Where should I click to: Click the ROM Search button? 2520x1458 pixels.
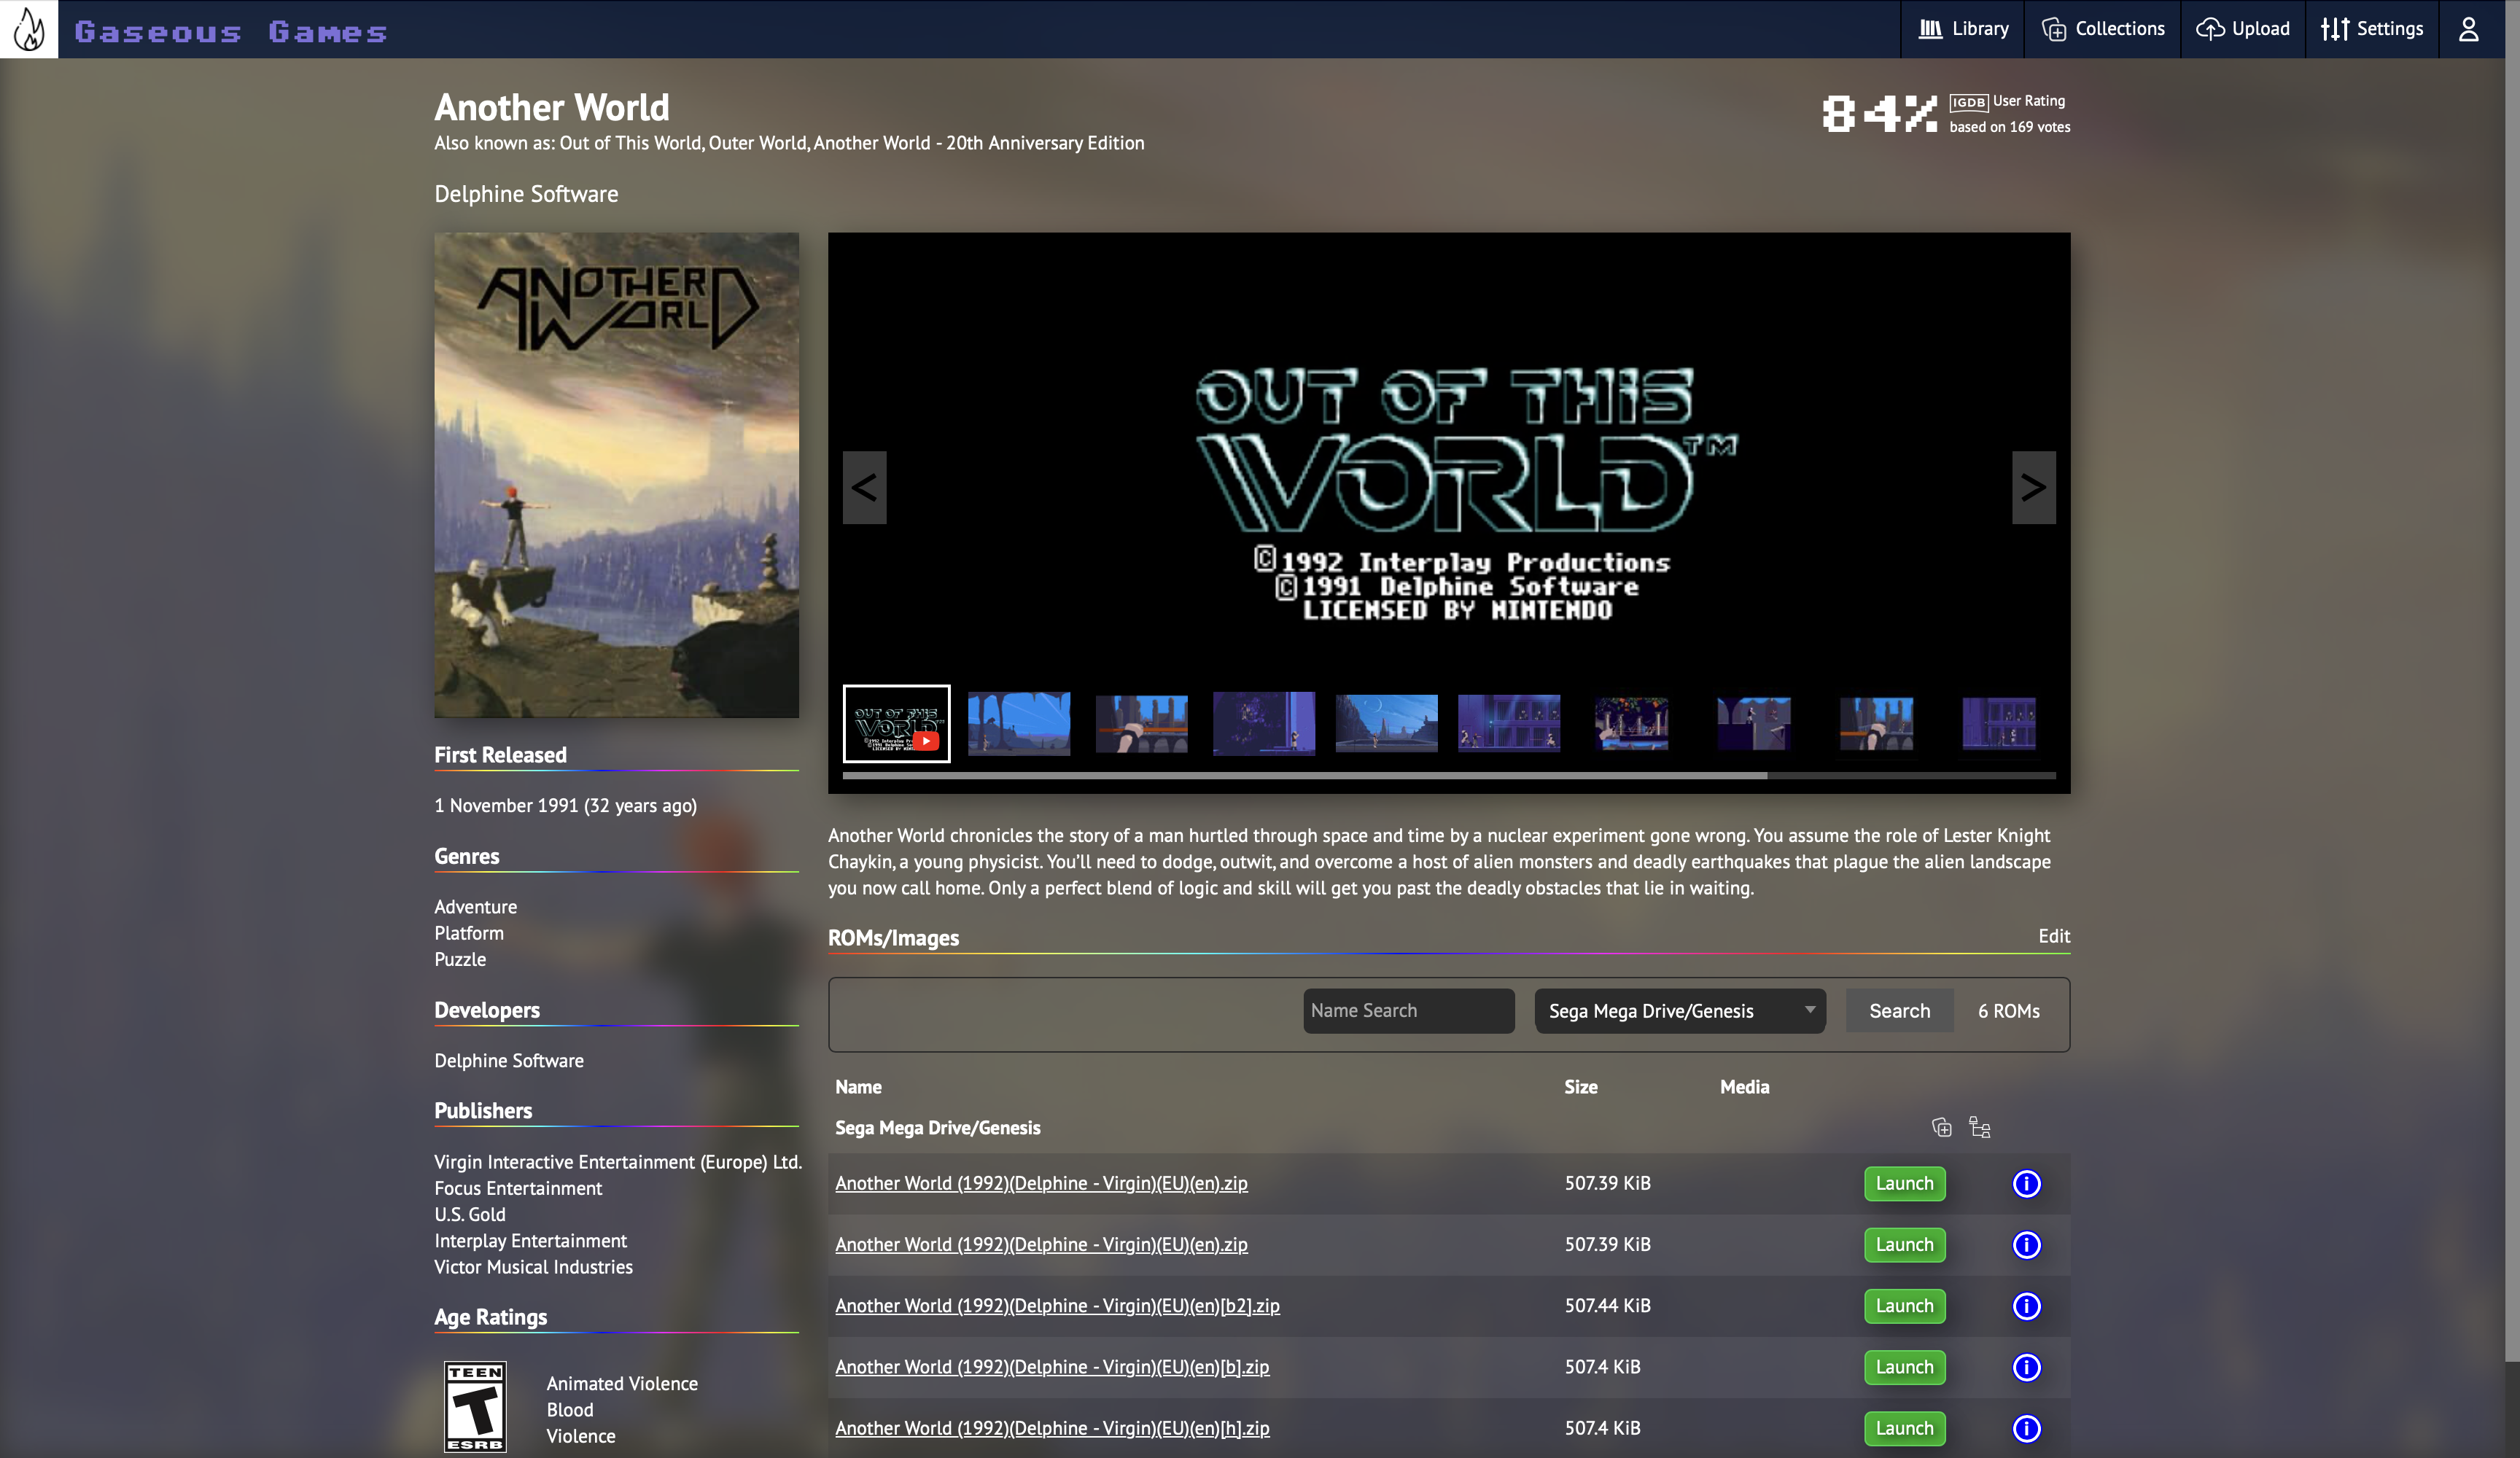coord(1899,1011)
